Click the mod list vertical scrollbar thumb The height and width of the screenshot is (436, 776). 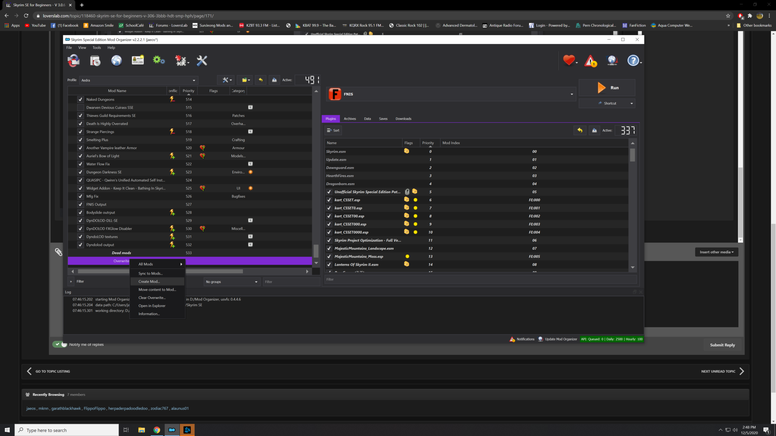316,251
